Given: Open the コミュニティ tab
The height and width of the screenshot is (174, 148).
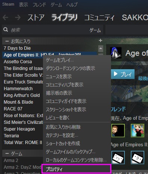Looking at the screenshot, I should (x=99, y=18).
